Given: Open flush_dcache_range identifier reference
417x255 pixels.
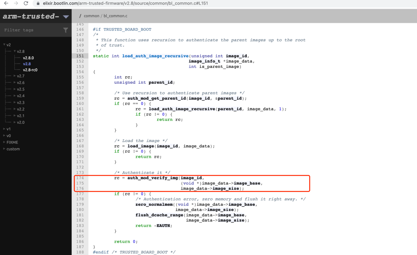Looking at the screenshot, I should 159,215.
